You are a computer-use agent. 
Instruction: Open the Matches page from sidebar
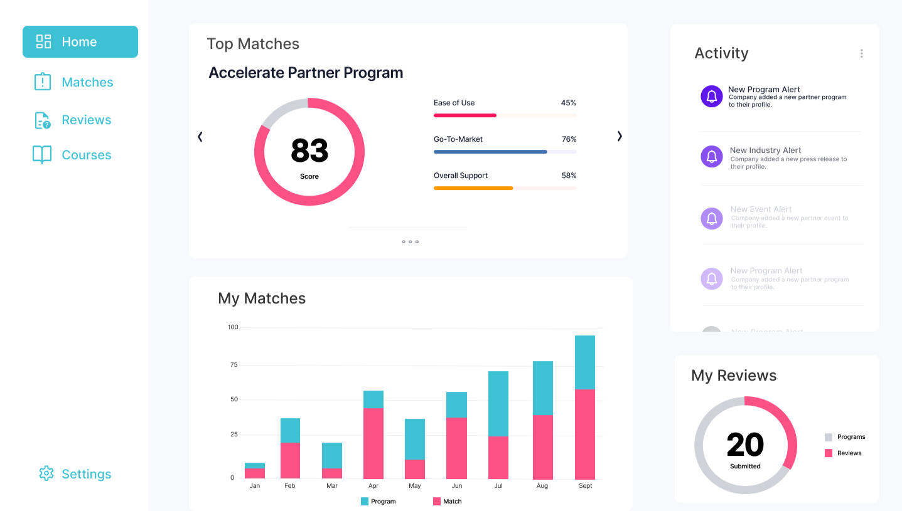[x=87, y=82]
